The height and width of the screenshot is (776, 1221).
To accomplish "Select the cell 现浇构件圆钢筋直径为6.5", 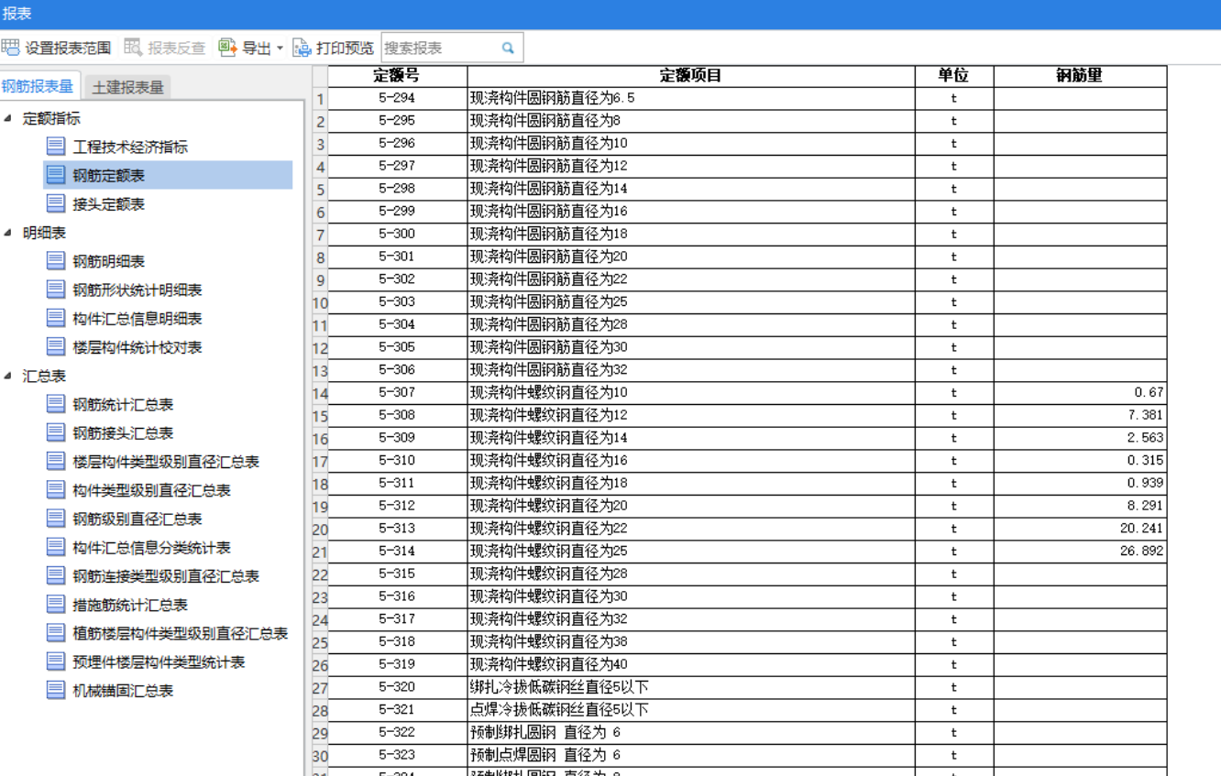I will 691,98.
